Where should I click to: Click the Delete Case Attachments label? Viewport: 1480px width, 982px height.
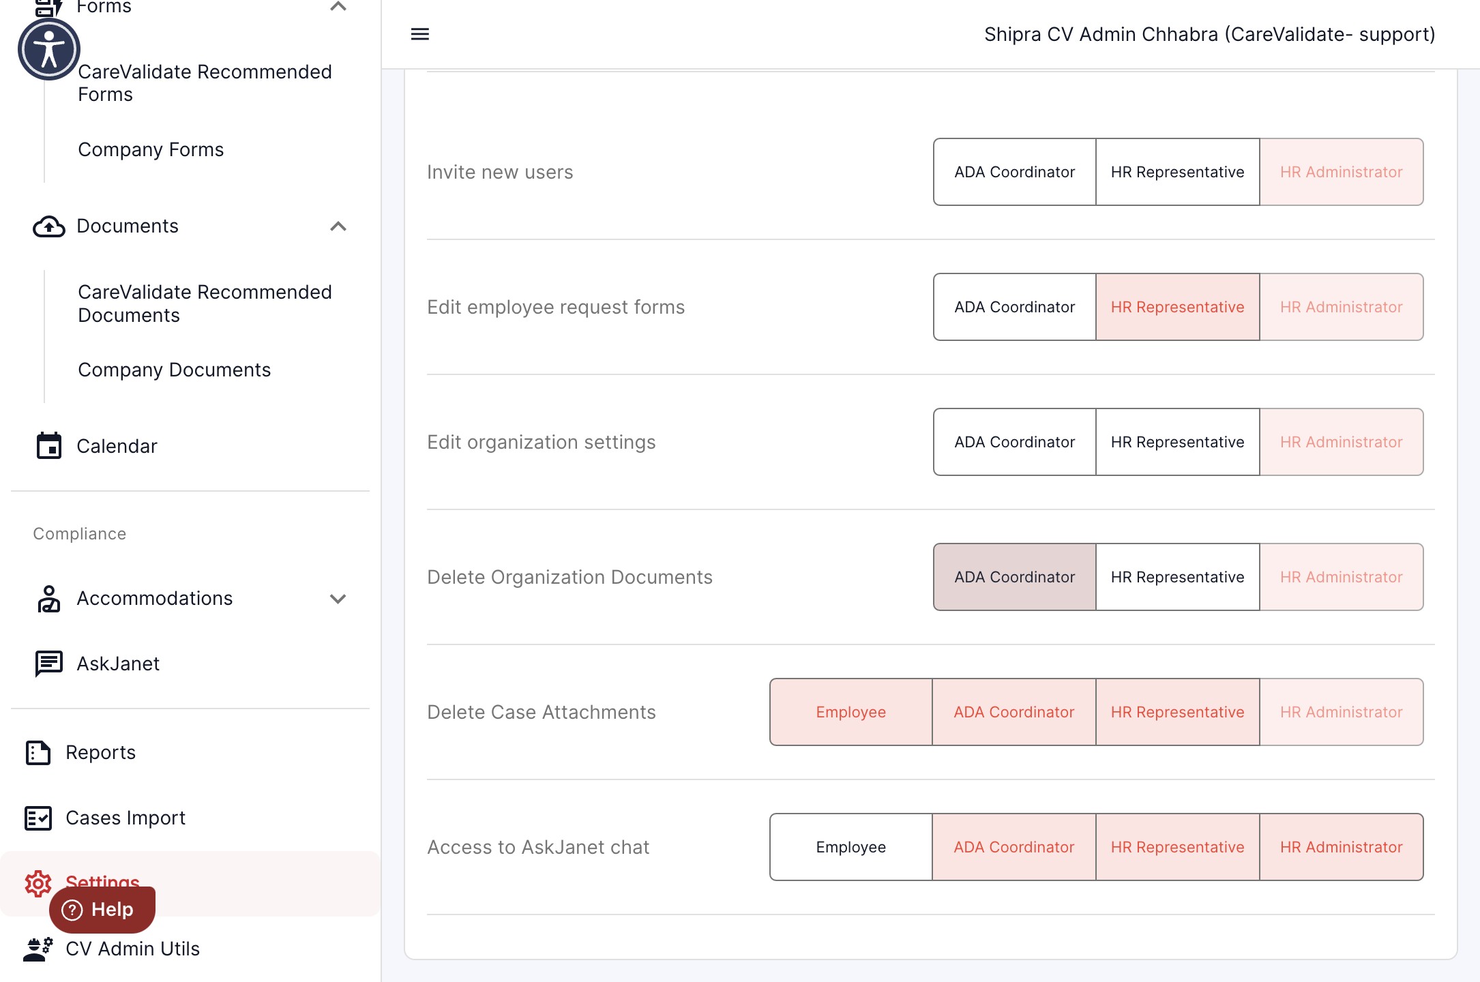pyautogui.click(x=541, y=712)
